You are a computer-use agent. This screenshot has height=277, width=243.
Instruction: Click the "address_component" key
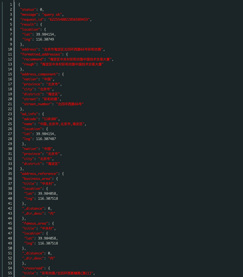(39, 74)
